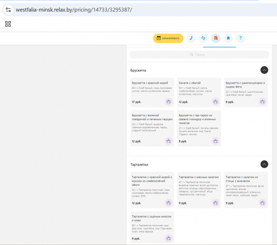This screenshot has height=245, width=277.
Task: Click the 17 руб. price
Action: [137, 102]
